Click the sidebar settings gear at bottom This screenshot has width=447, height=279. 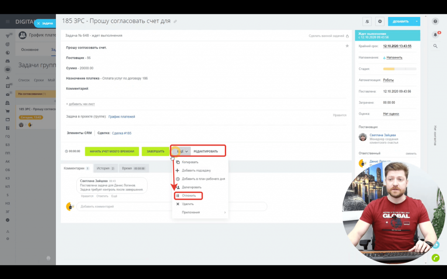8,239
